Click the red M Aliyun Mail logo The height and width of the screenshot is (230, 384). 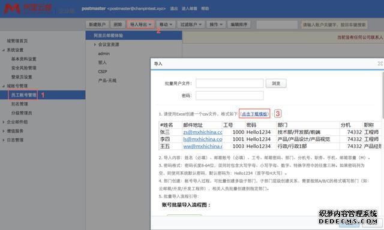point(12,8)
